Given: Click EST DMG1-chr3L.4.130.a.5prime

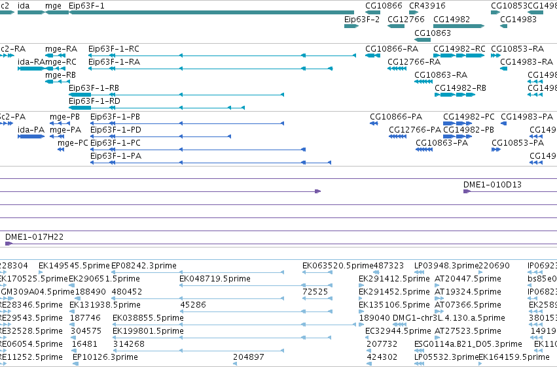Looking at the screenshot, I should click(400, 325).
